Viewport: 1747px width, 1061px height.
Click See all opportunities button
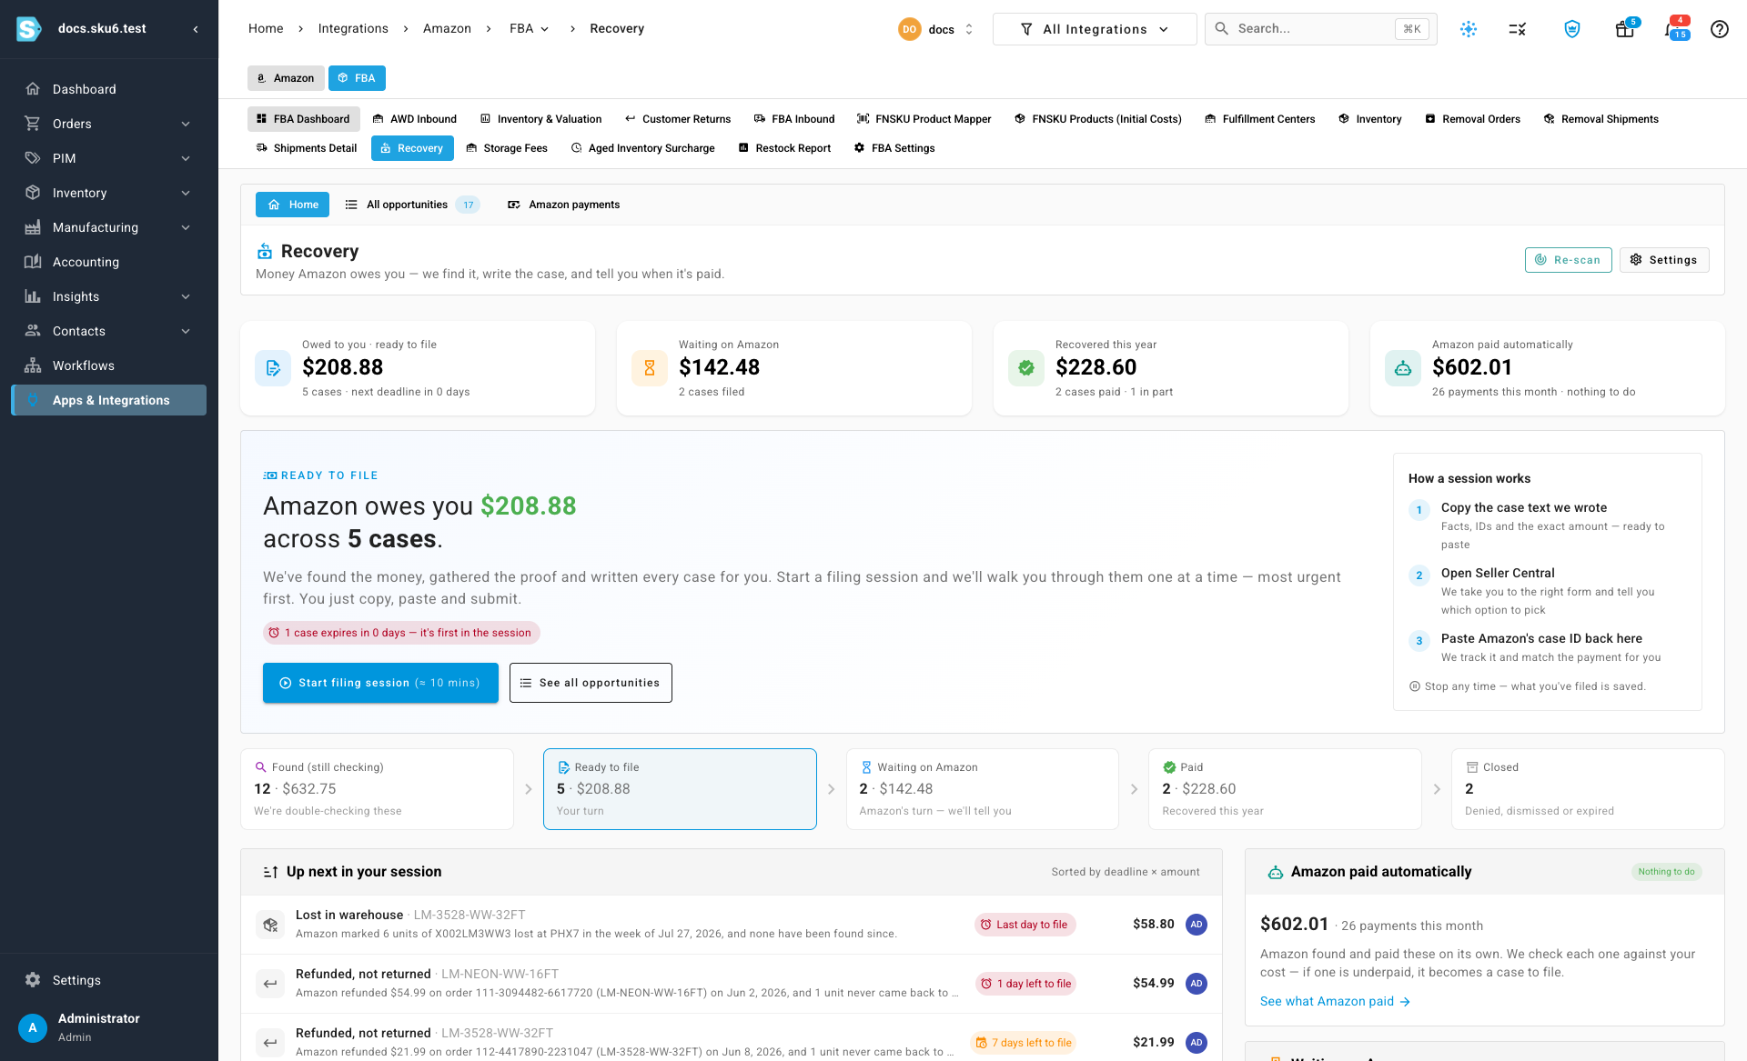[x=591, y=683]
